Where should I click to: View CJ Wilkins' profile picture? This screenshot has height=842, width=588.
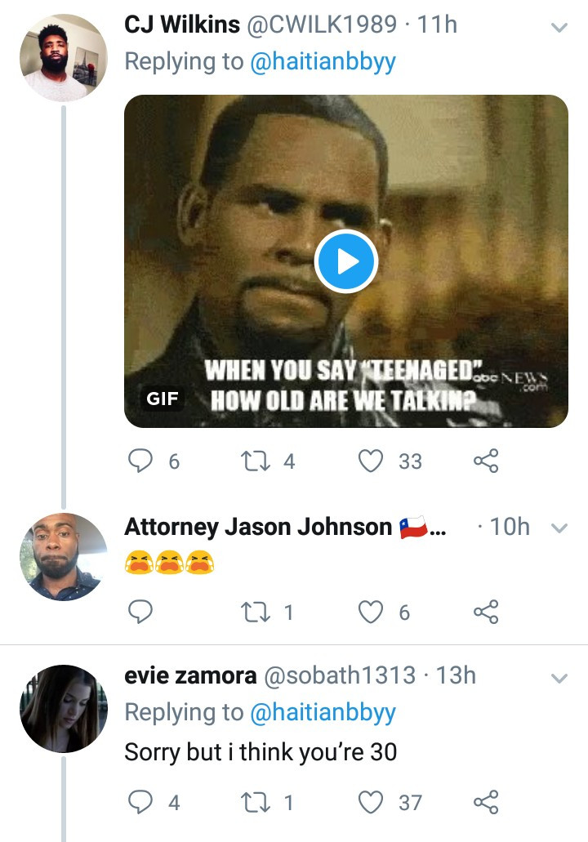coord(63,60)
